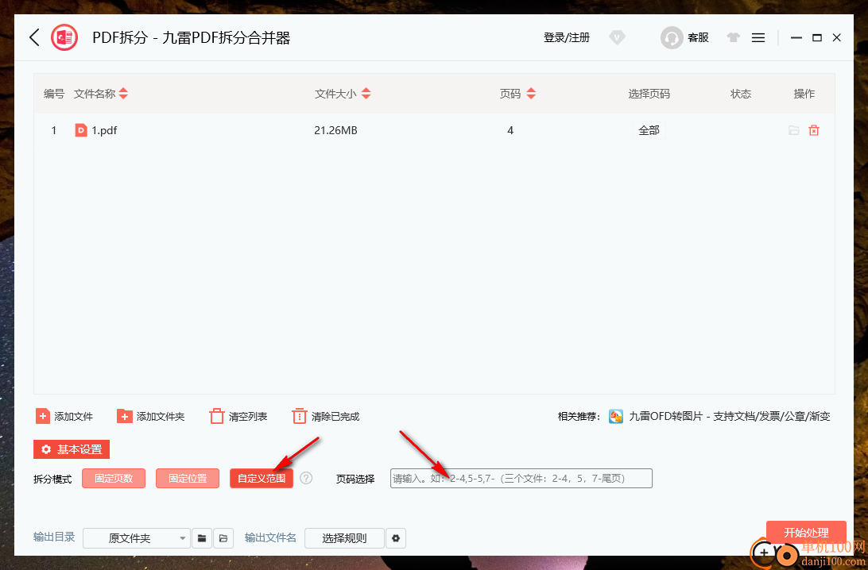Click 选择规则 output filename button
868x570 pixels.
click(x=344, y=538)
